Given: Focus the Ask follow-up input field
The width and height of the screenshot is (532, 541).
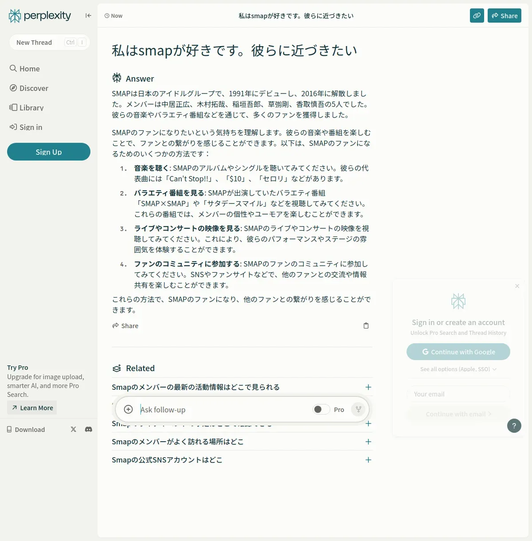Looking at the screenshot, I should click(224, 409).
